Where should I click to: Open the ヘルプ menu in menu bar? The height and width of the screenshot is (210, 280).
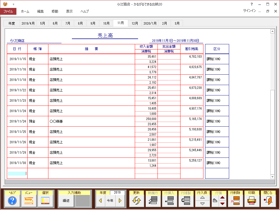click(x=84, y=11)
